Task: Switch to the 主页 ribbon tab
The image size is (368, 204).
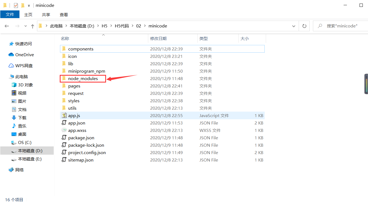Action: [x=28, y=15]
